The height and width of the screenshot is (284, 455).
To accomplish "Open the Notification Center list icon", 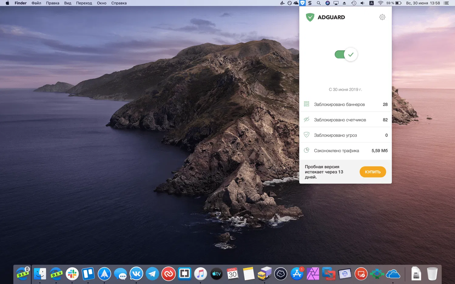I will (x=446, y=3).
